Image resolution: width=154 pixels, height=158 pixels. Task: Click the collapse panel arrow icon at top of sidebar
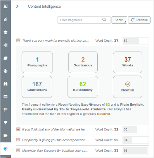(5, 6)
